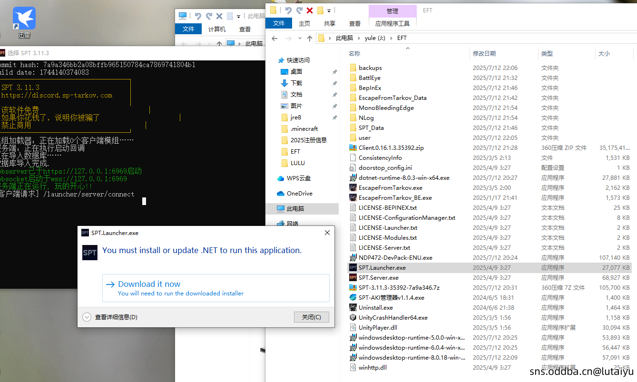This screenshot has height=382, width=637.
Task: Open the quick access toolbar customize dropdown
Action: (x=329, y=10)
